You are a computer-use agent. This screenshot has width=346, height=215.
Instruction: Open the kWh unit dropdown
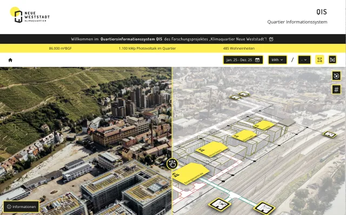click(277, 60)
